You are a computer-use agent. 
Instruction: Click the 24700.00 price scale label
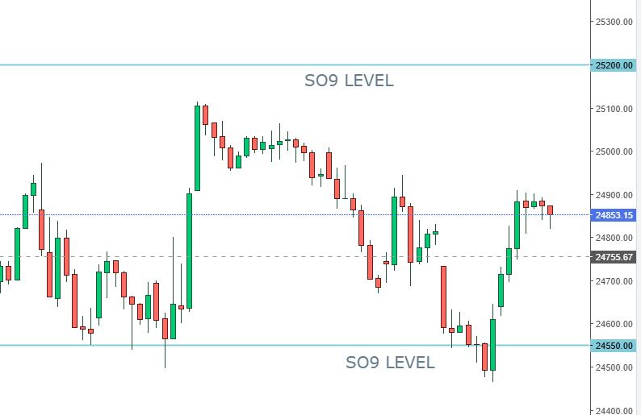(614, 281)
